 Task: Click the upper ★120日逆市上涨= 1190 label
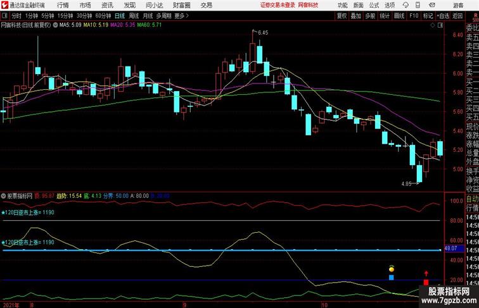[x=28, y=213]
